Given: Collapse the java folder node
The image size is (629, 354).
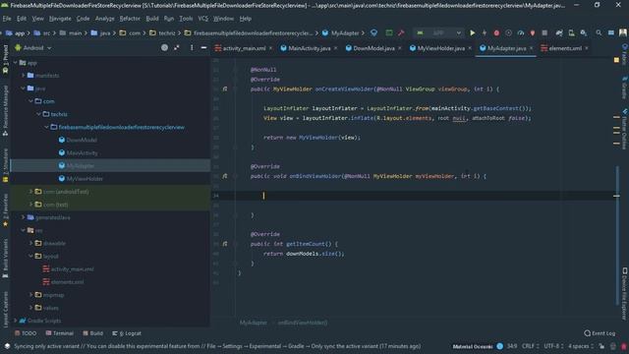Looking at the screenshot, I should [x=24, y=88].
